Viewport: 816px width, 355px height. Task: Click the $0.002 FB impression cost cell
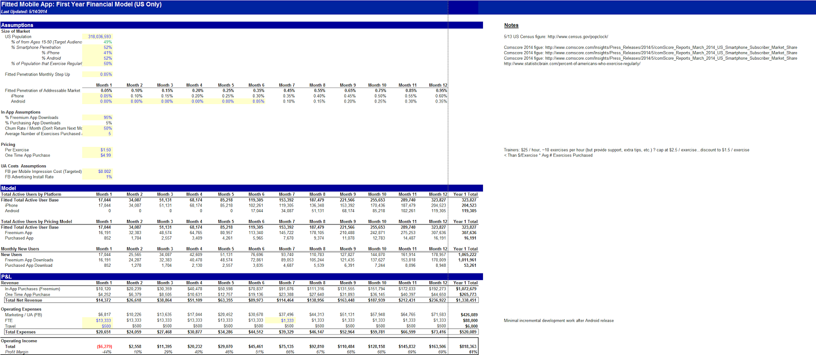(105, 172)
